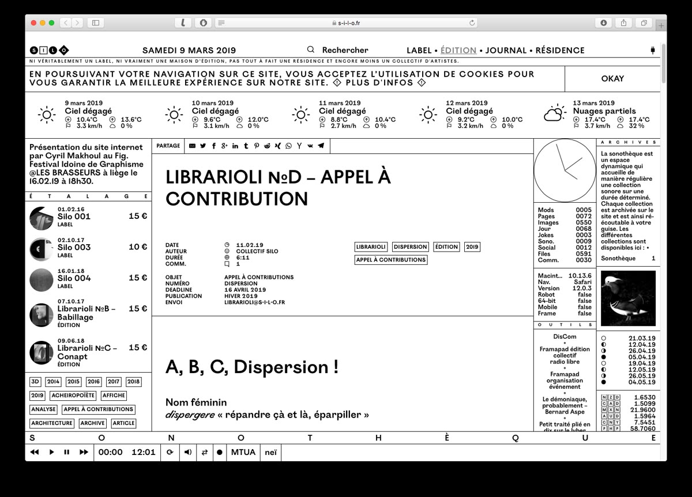
Task: Share the page via Facebook icon
Action: (214, 146)
